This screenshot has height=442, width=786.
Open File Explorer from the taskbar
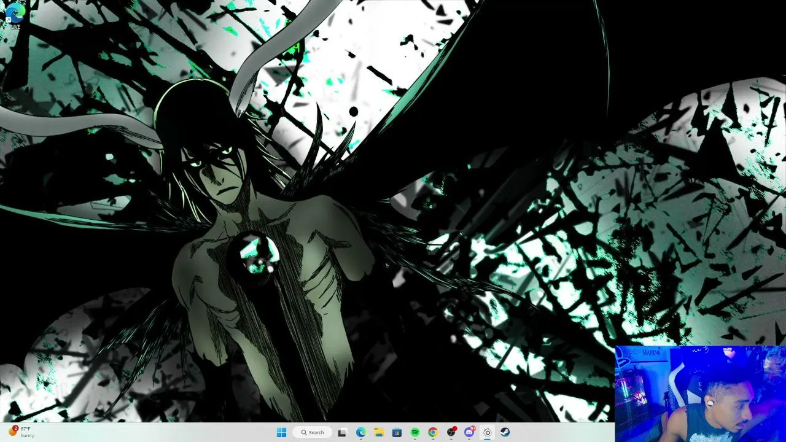[x=379, y=432]
